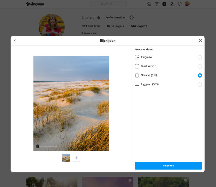Select the Origineel radio button
The image size is (216, 187).
200,57
